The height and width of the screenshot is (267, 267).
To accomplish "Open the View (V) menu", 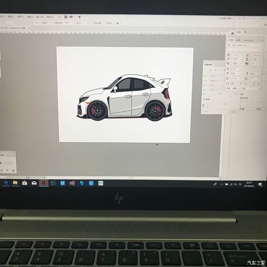I will 30,17.
